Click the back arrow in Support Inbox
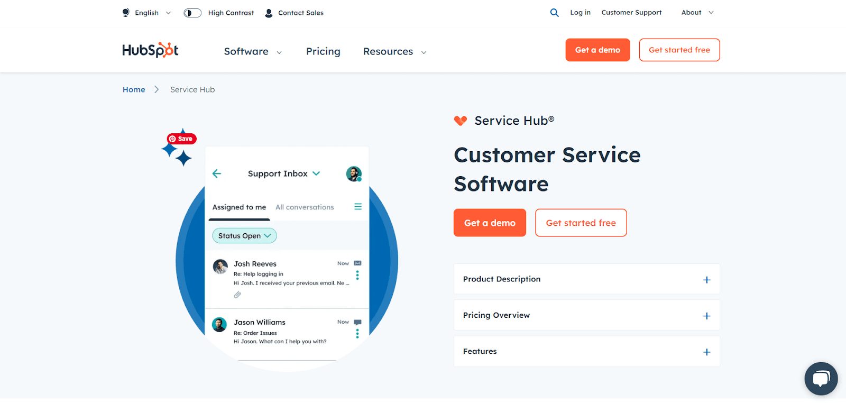The image size is (846, 403). [x=217, y=173]
